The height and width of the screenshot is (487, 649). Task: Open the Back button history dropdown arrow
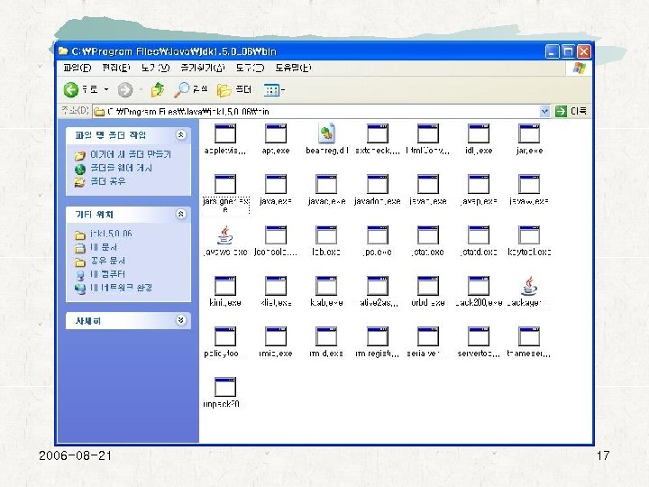click(x=106, y=89)
